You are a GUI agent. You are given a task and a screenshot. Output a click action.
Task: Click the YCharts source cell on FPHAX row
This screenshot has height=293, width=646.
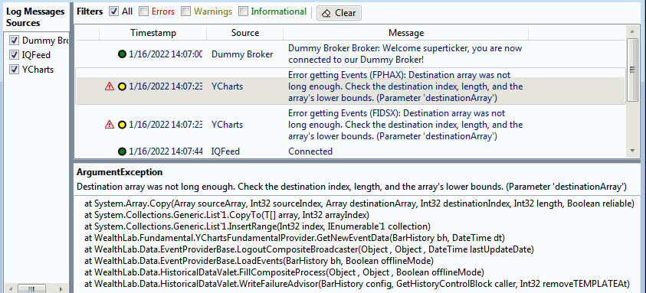(x=227, y=86)
